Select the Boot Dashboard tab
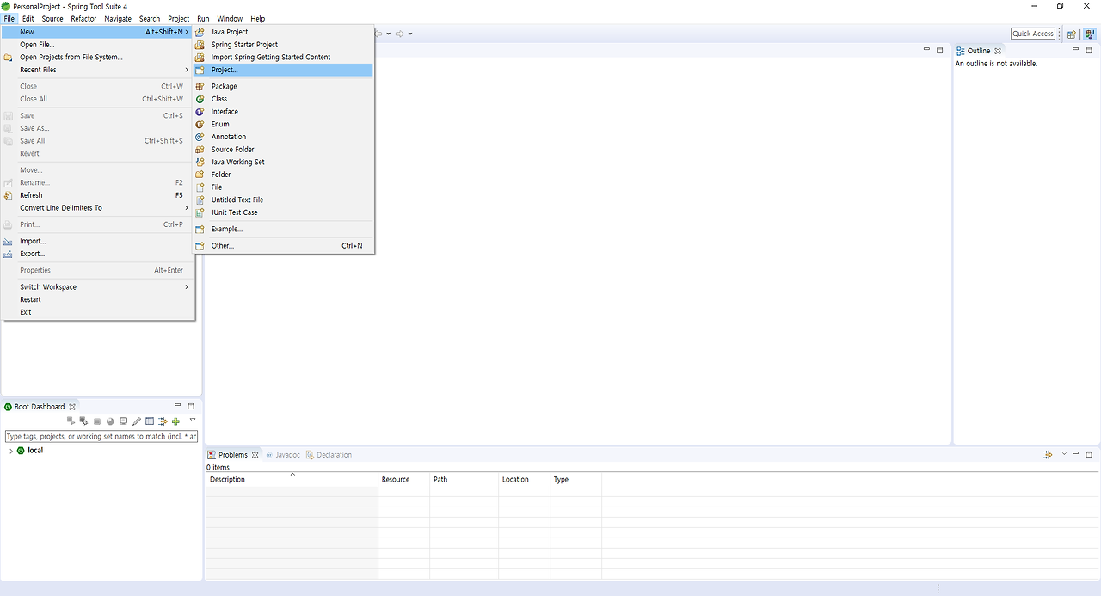The height and width of the screenshot is (596, 1101). [x=39, y=407]
